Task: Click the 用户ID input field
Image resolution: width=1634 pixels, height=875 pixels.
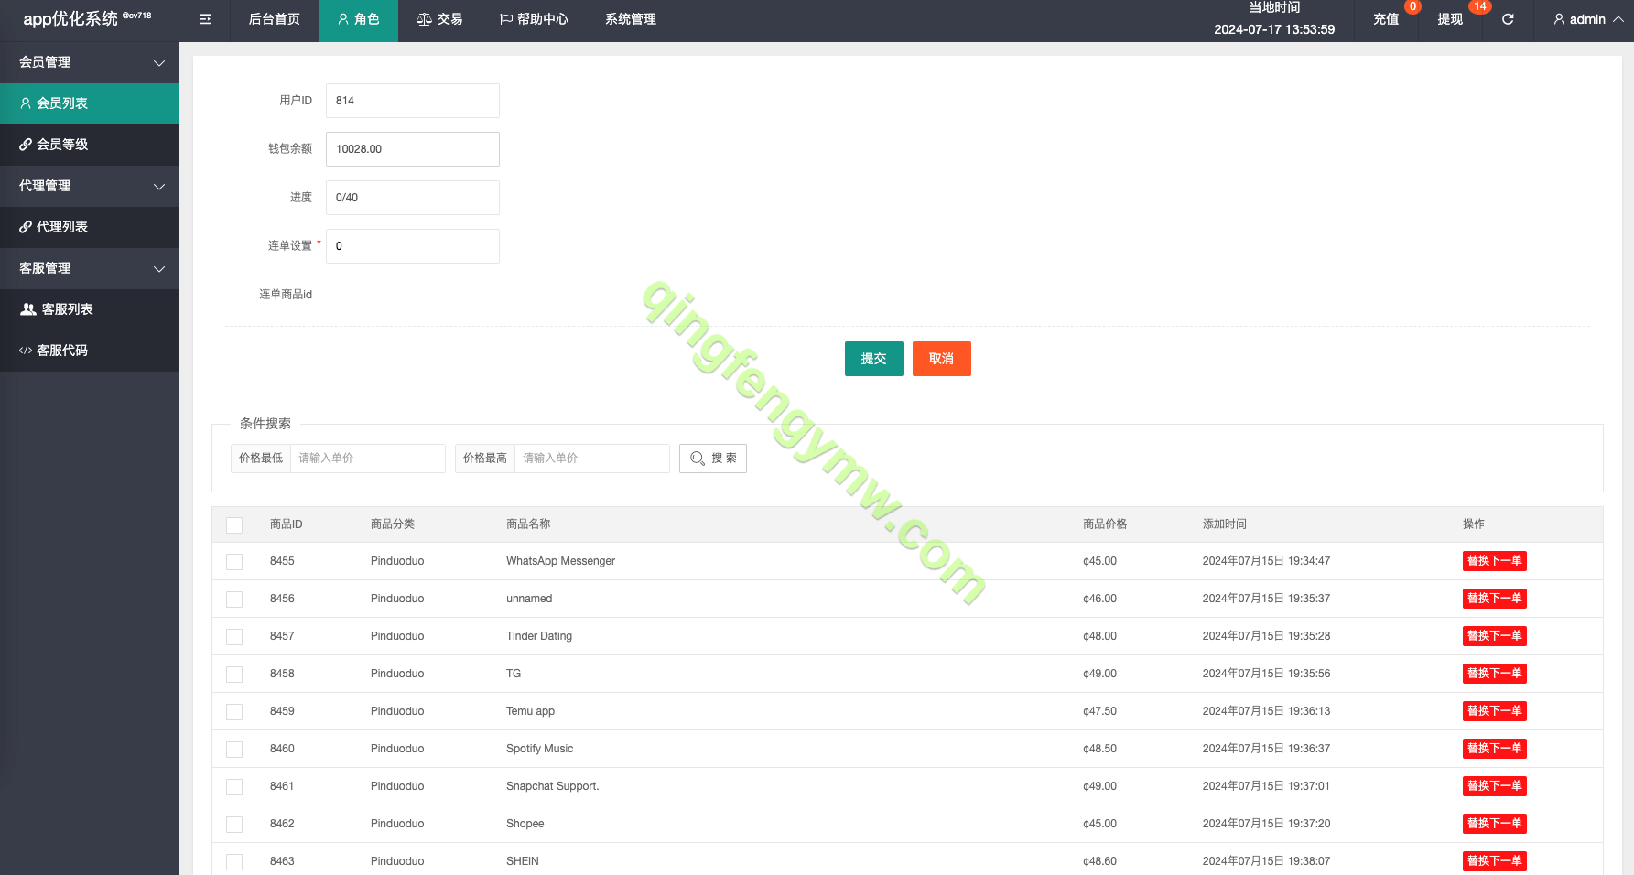Action: pos(413,101)
